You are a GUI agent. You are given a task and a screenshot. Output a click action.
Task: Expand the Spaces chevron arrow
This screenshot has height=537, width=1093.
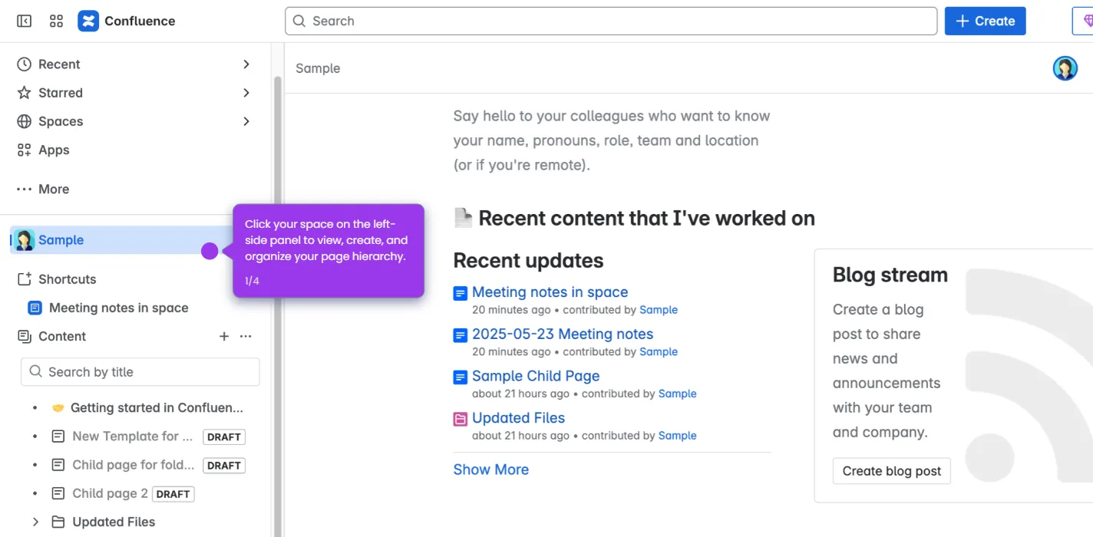click(246, 121)
